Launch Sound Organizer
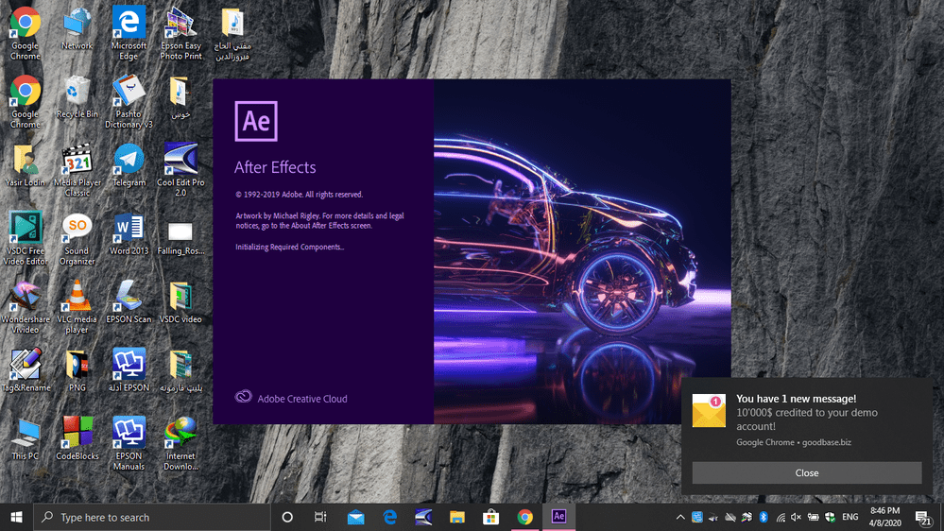Viewport: 944px width, 531px height. (x=77, y=239)
